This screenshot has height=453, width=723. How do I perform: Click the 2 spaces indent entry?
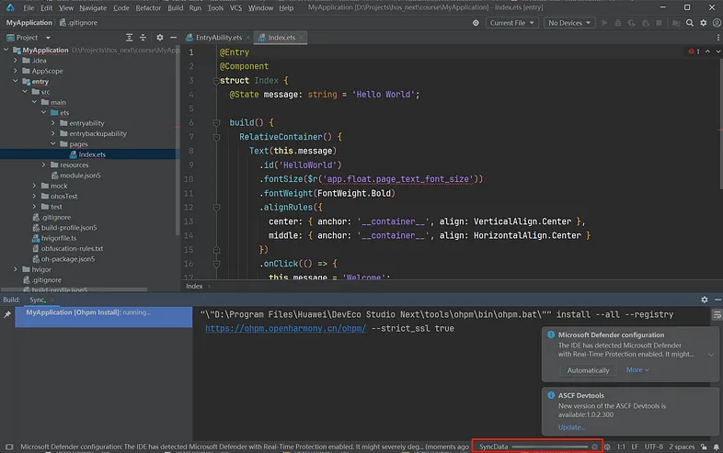[x=682, y=447]
